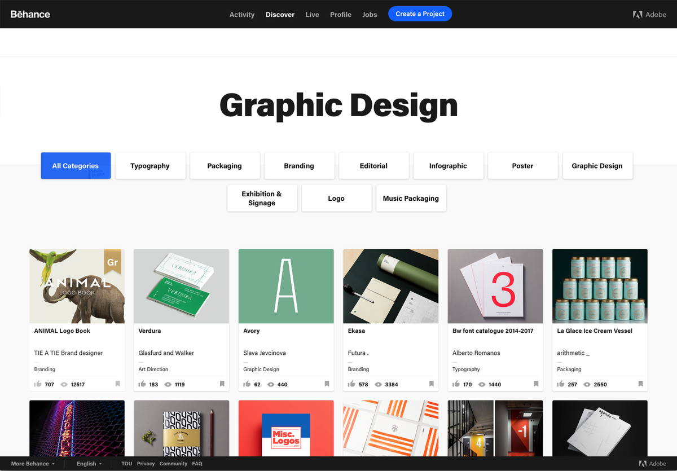Click the views eye icon on ANIMAL Logo Book
The image size is (677, 471).
[x=64, y=384]
